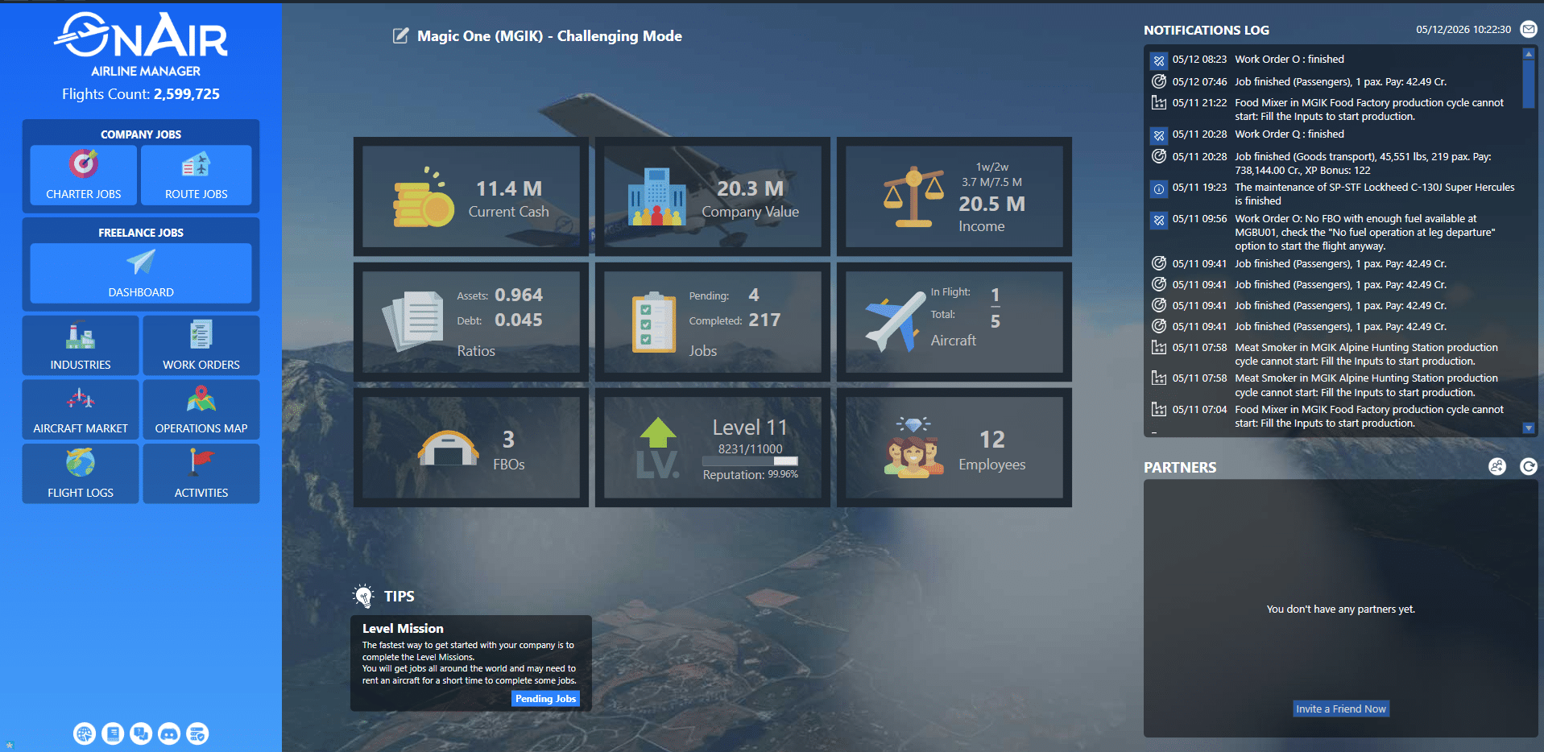Click the Invite a Friend Now button
This screenshot has width=1544, height=752.
(x=1341, y=709)
